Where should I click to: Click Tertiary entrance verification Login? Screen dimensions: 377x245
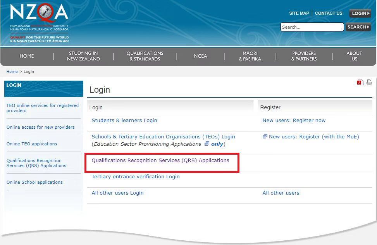tap(136, 177)
